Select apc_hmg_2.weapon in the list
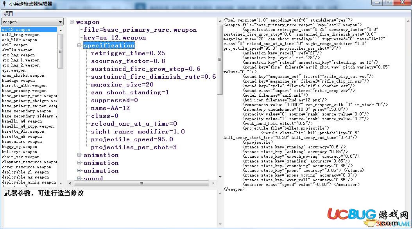The width and height of the screenshot is (412, 229). pyautogui.click(x=21, y=65)
